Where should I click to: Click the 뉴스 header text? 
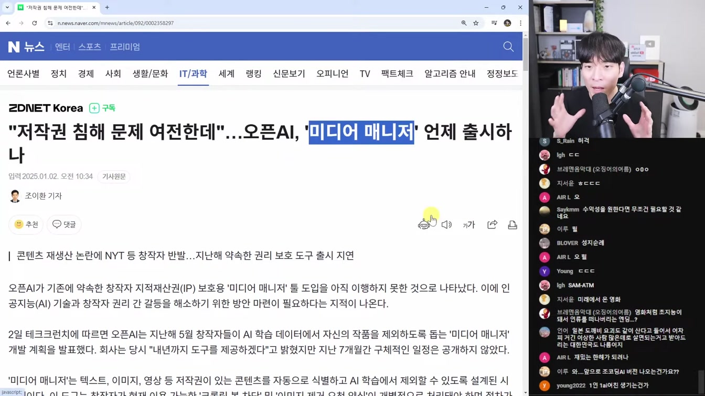34,47
